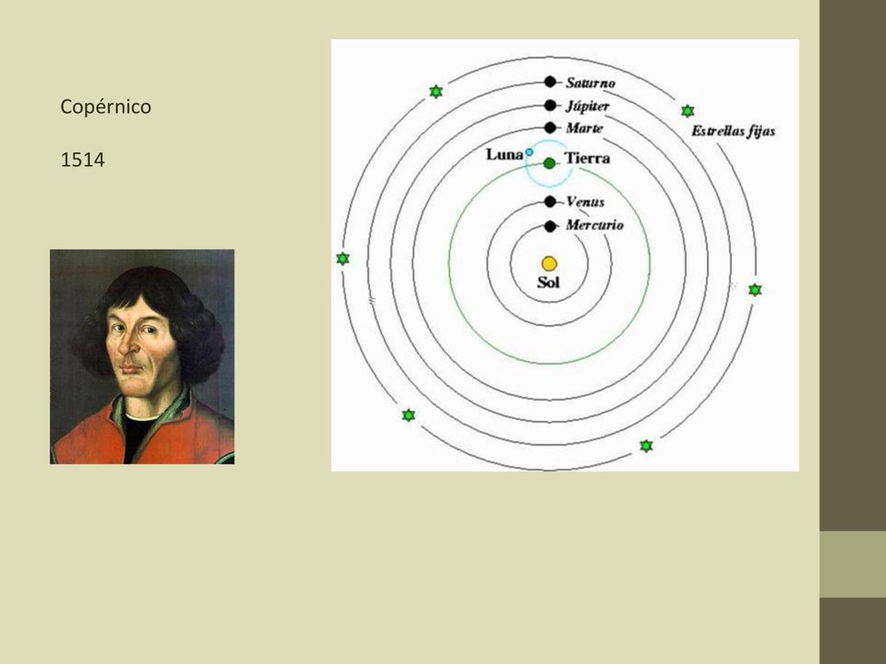The height and width of the screenshot is (664, 886).
Task: Click the green star at upper left of diagram
Action: click(x=436, y=92)
